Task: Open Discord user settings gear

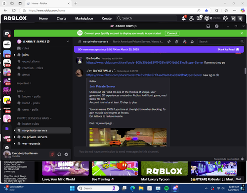Action: click(x=66, y=154)
